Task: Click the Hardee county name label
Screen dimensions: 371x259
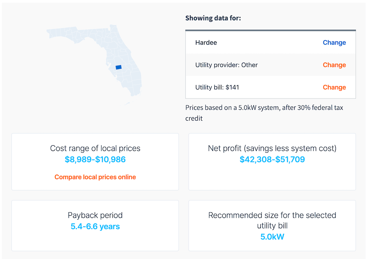Action: coord(206,43)
